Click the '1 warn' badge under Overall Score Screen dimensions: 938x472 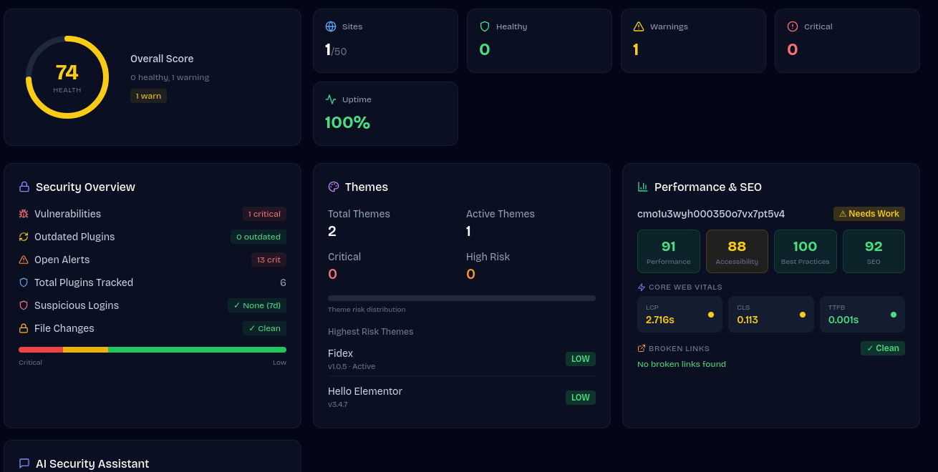click(x=148, y=96)
